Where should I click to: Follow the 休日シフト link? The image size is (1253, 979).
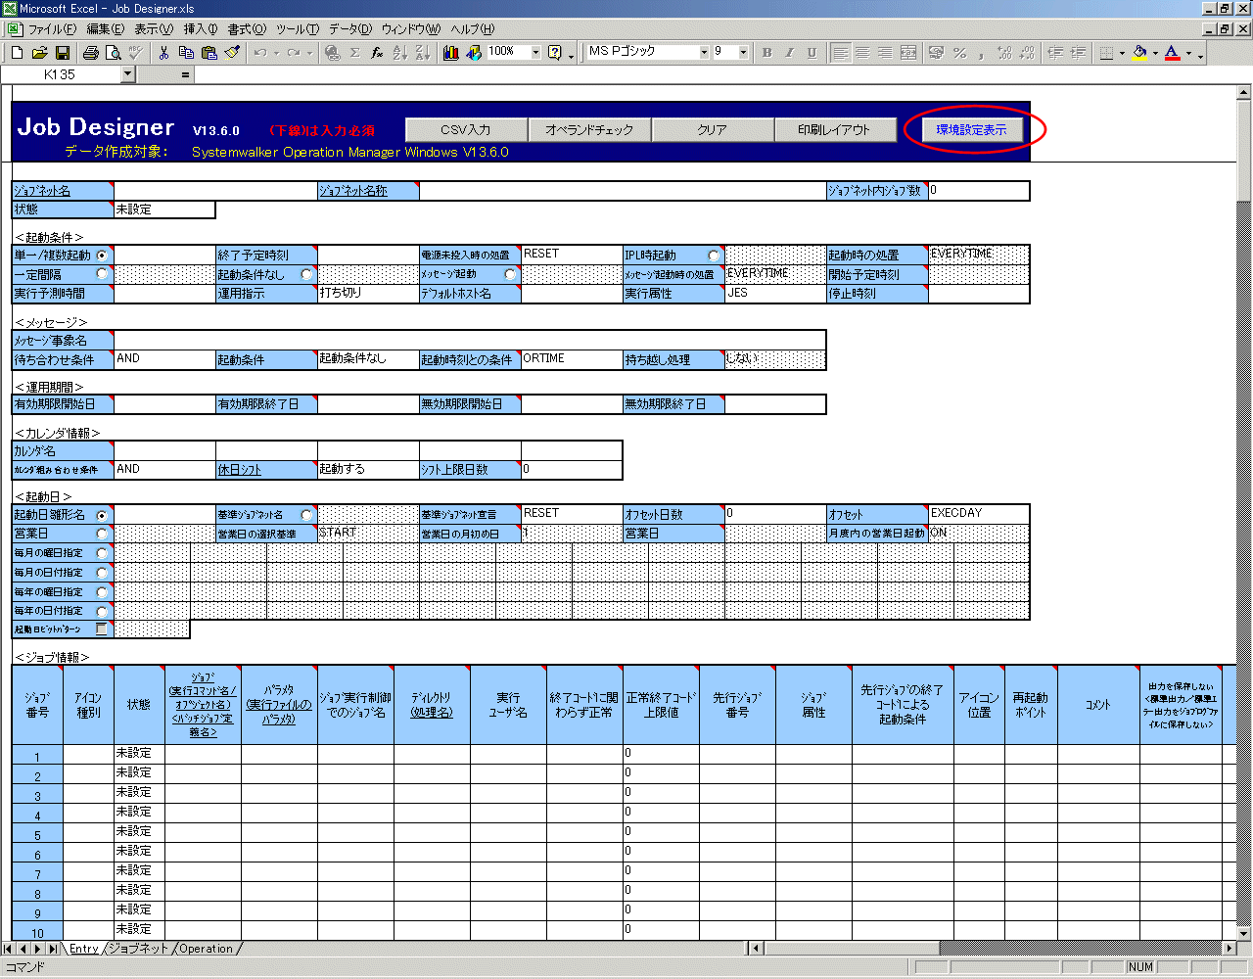[240, 470]
